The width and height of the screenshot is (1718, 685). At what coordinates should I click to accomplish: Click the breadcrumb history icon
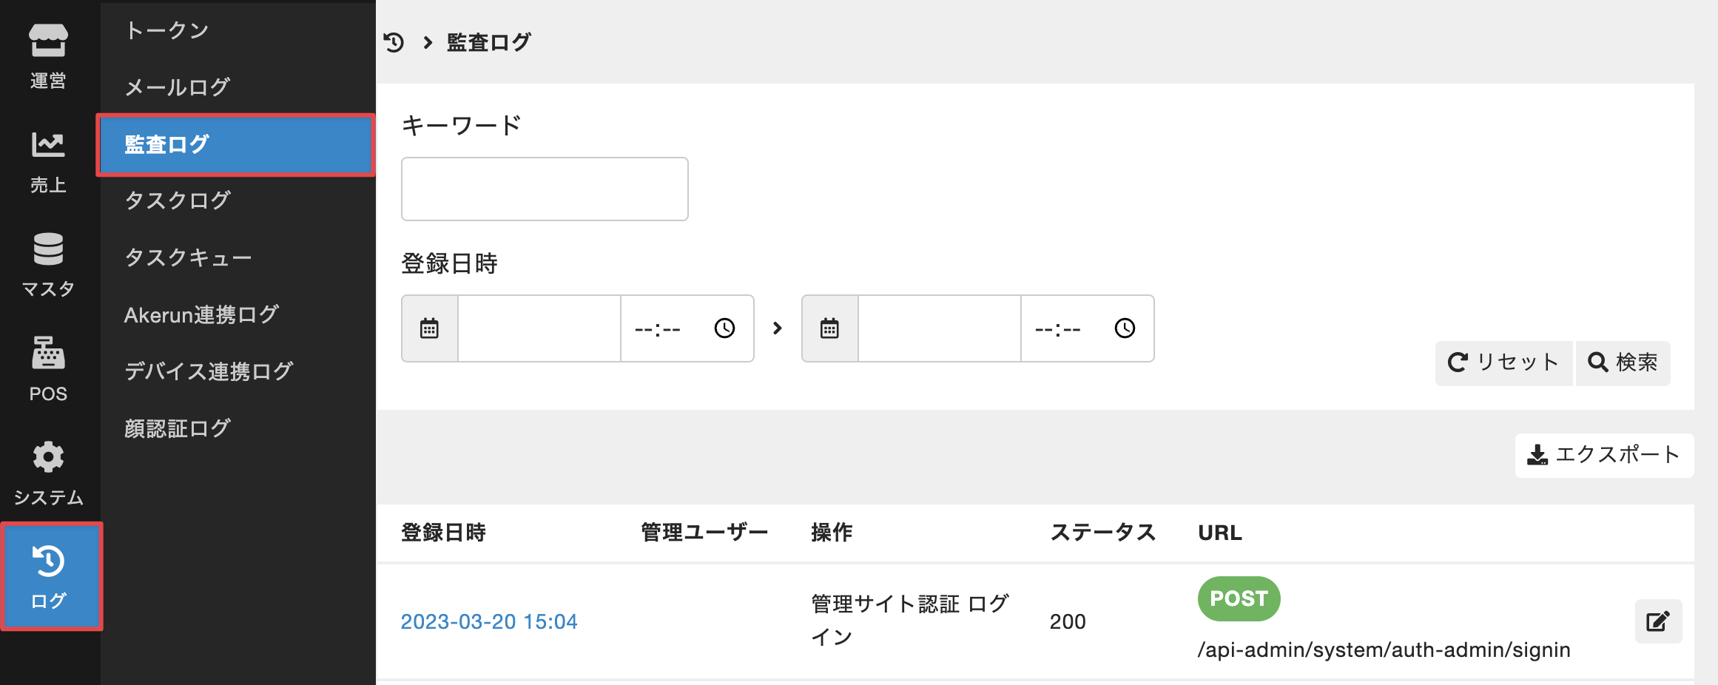(x=394, y=42)
